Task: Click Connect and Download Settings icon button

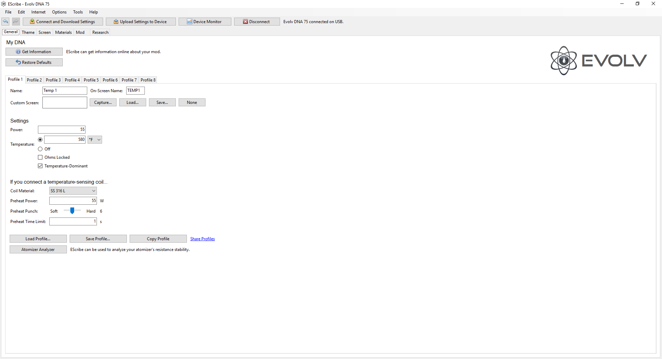Action: [63, 22]
